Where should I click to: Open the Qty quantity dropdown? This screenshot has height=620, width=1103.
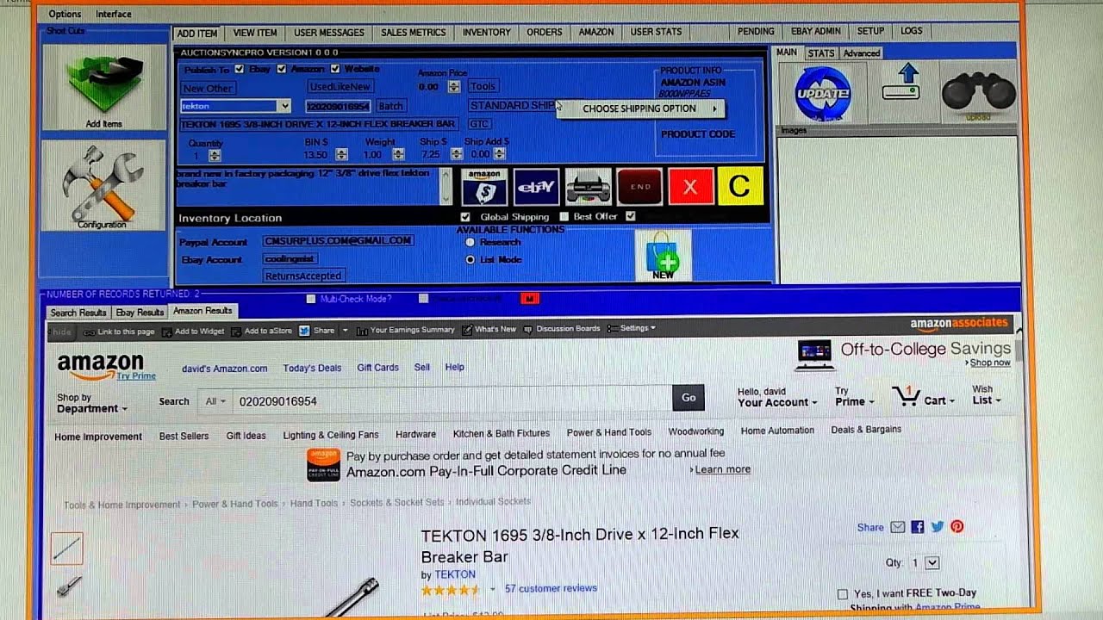(x=932, y=563)
